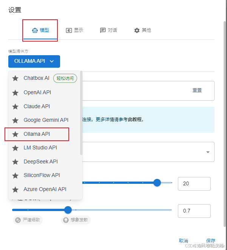Click the star icon beside LM Studio API

[15, 148]
